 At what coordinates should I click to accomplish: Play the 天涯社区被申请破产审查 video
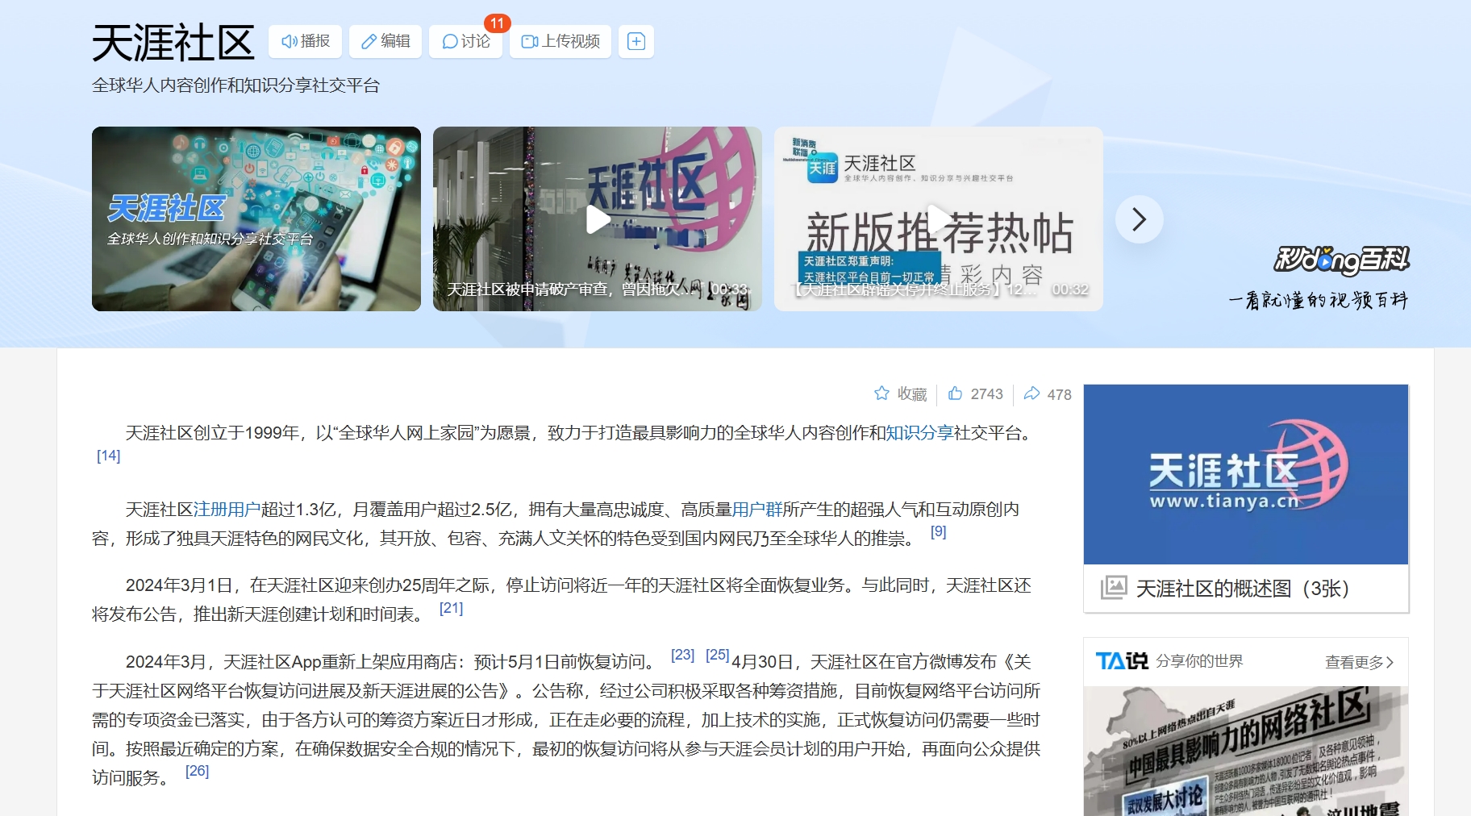point(598,219)
